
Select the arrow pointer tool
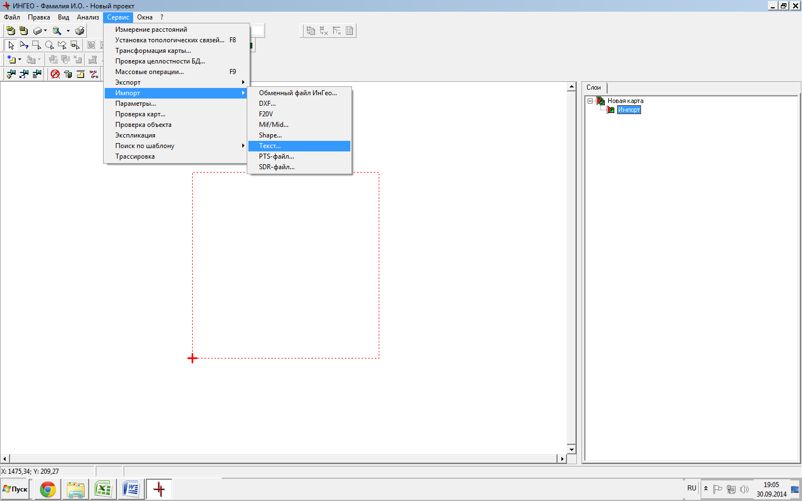point(11,45)
